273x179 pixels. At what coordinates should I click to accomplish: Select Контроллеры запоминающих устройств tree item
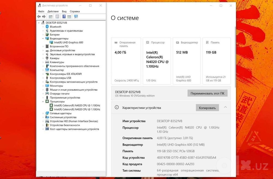74,82
